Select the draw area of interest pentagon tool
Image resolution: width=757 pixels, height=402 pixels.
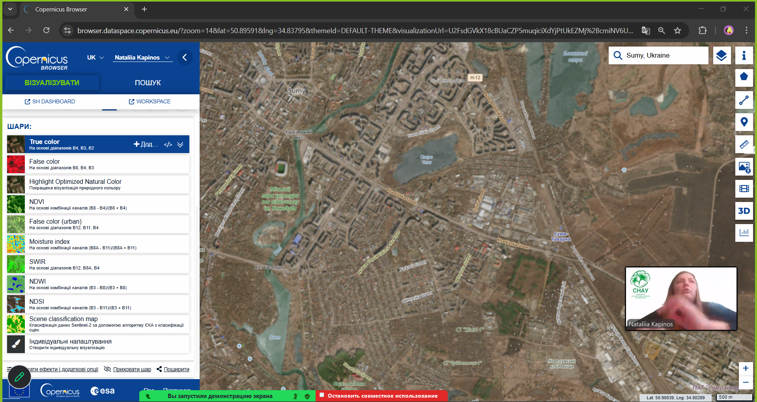point(744,77)
